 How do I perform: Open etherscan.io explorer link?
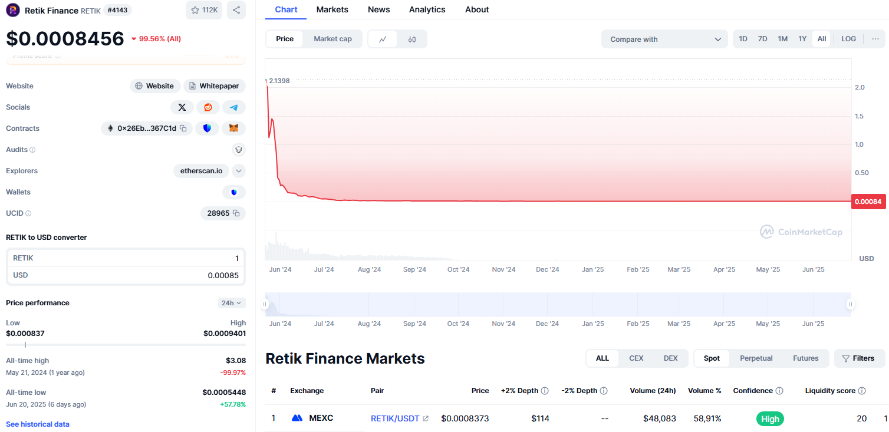coord(201,171)
